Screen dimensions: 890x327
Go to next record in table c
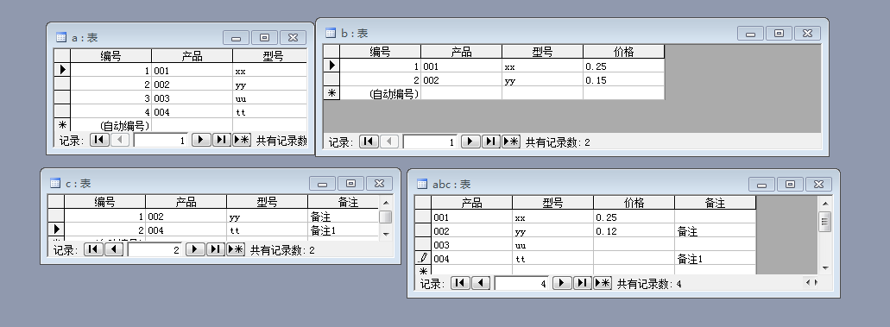click(x=195, y=249)
